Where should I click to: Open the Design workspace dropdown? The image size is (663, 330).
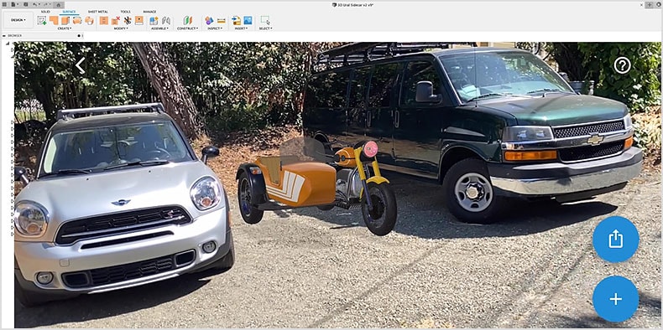click(x=18, y=20)
